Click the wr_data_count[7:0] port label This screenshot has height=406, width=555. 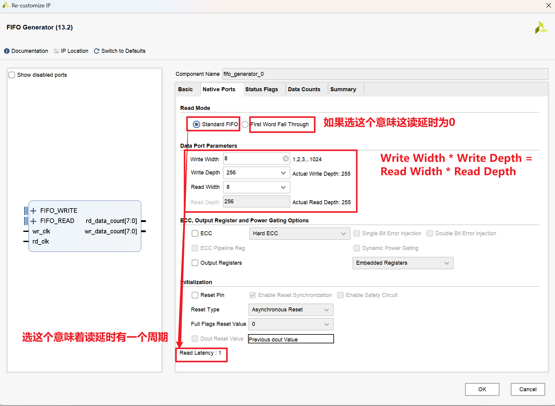111,231
